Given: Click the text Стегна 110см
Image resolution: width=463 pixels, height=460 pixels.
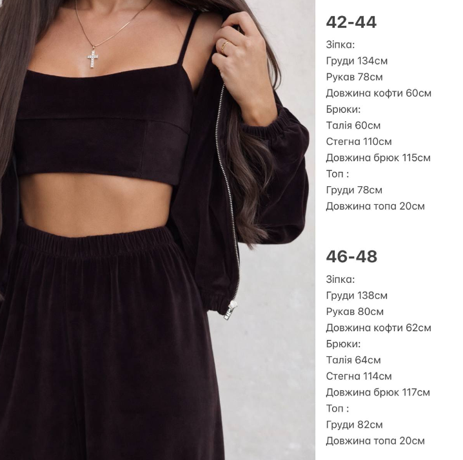Looking at the screenshot, I should (359, 142).
